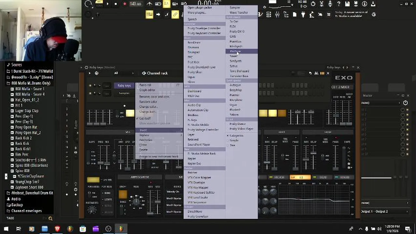Toggle the metronome icon
416x234 pixels.
tap(149, 4)
